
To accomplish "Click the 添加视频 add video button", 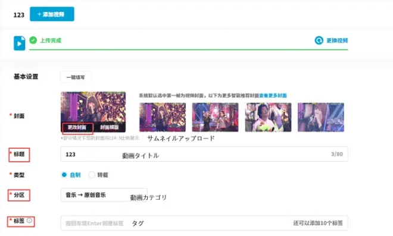I will pos(52,14).
